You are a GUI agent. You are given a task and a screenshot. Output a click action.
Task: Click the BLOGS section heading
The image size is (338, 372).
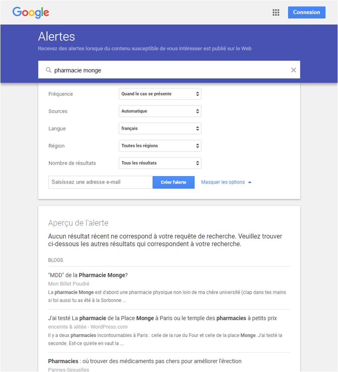[56, 260]
